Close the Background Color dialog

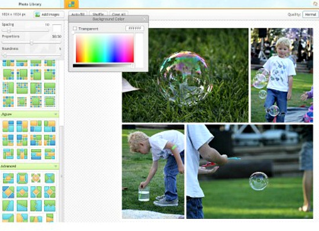pos(144,19)
